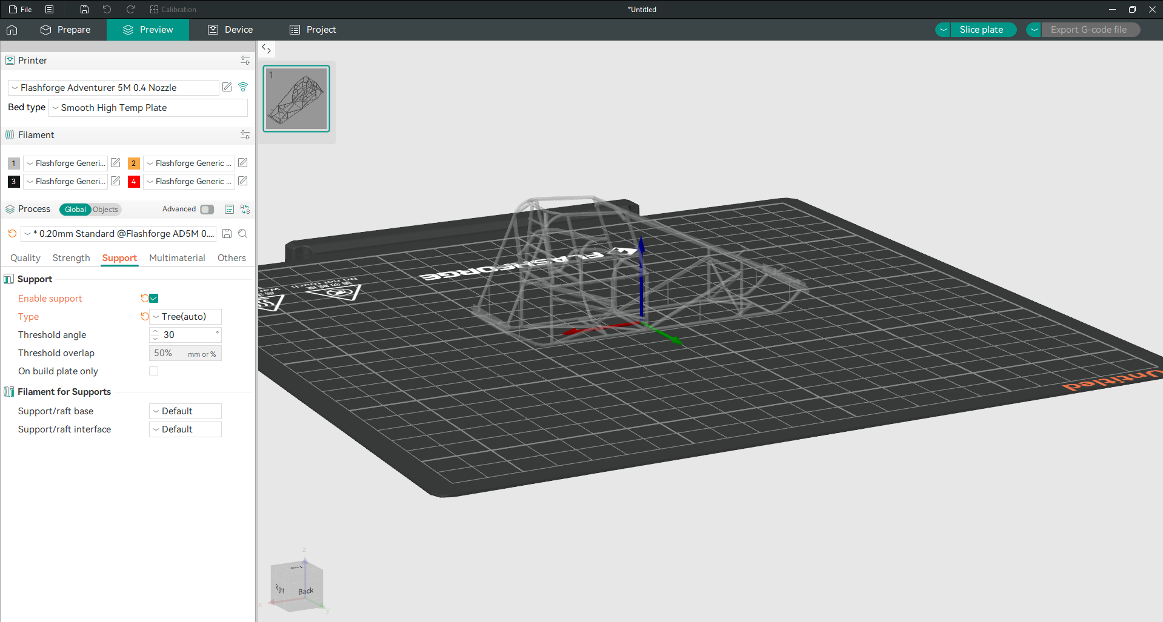Open the Project tab

[x=313, y=30]
